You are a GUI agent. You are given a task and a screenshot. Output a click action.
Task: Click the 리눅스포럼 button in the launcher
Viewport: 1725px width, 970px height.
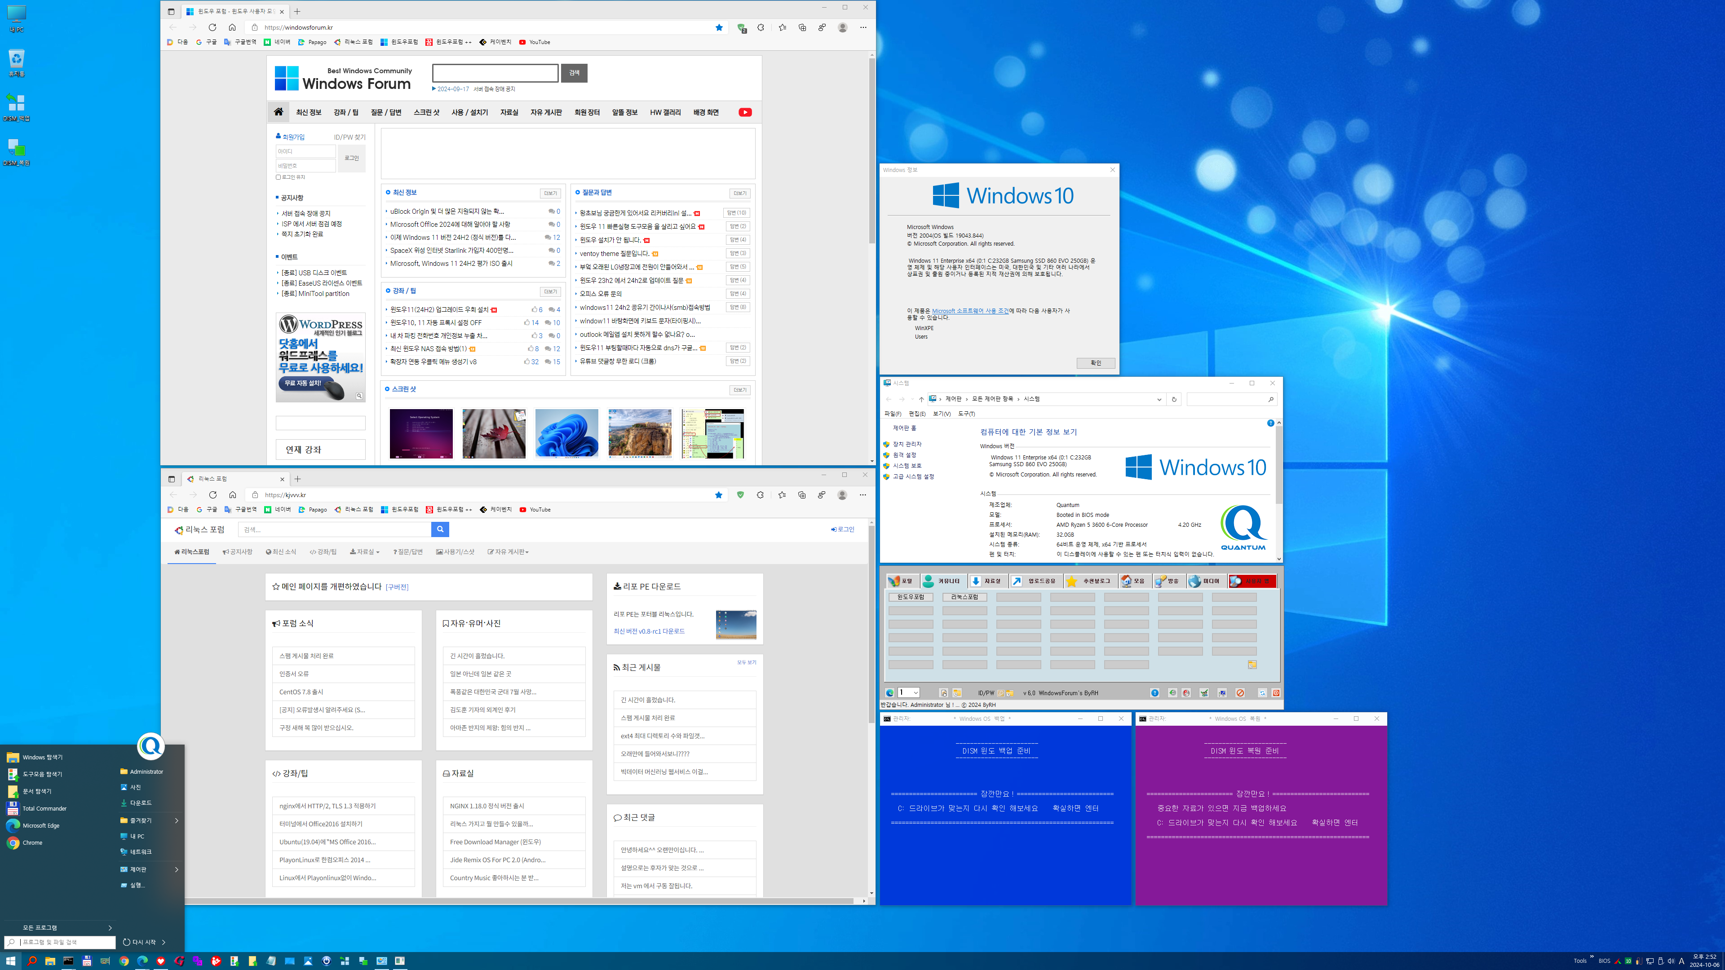pyautogui.click(x=965, y=596)
